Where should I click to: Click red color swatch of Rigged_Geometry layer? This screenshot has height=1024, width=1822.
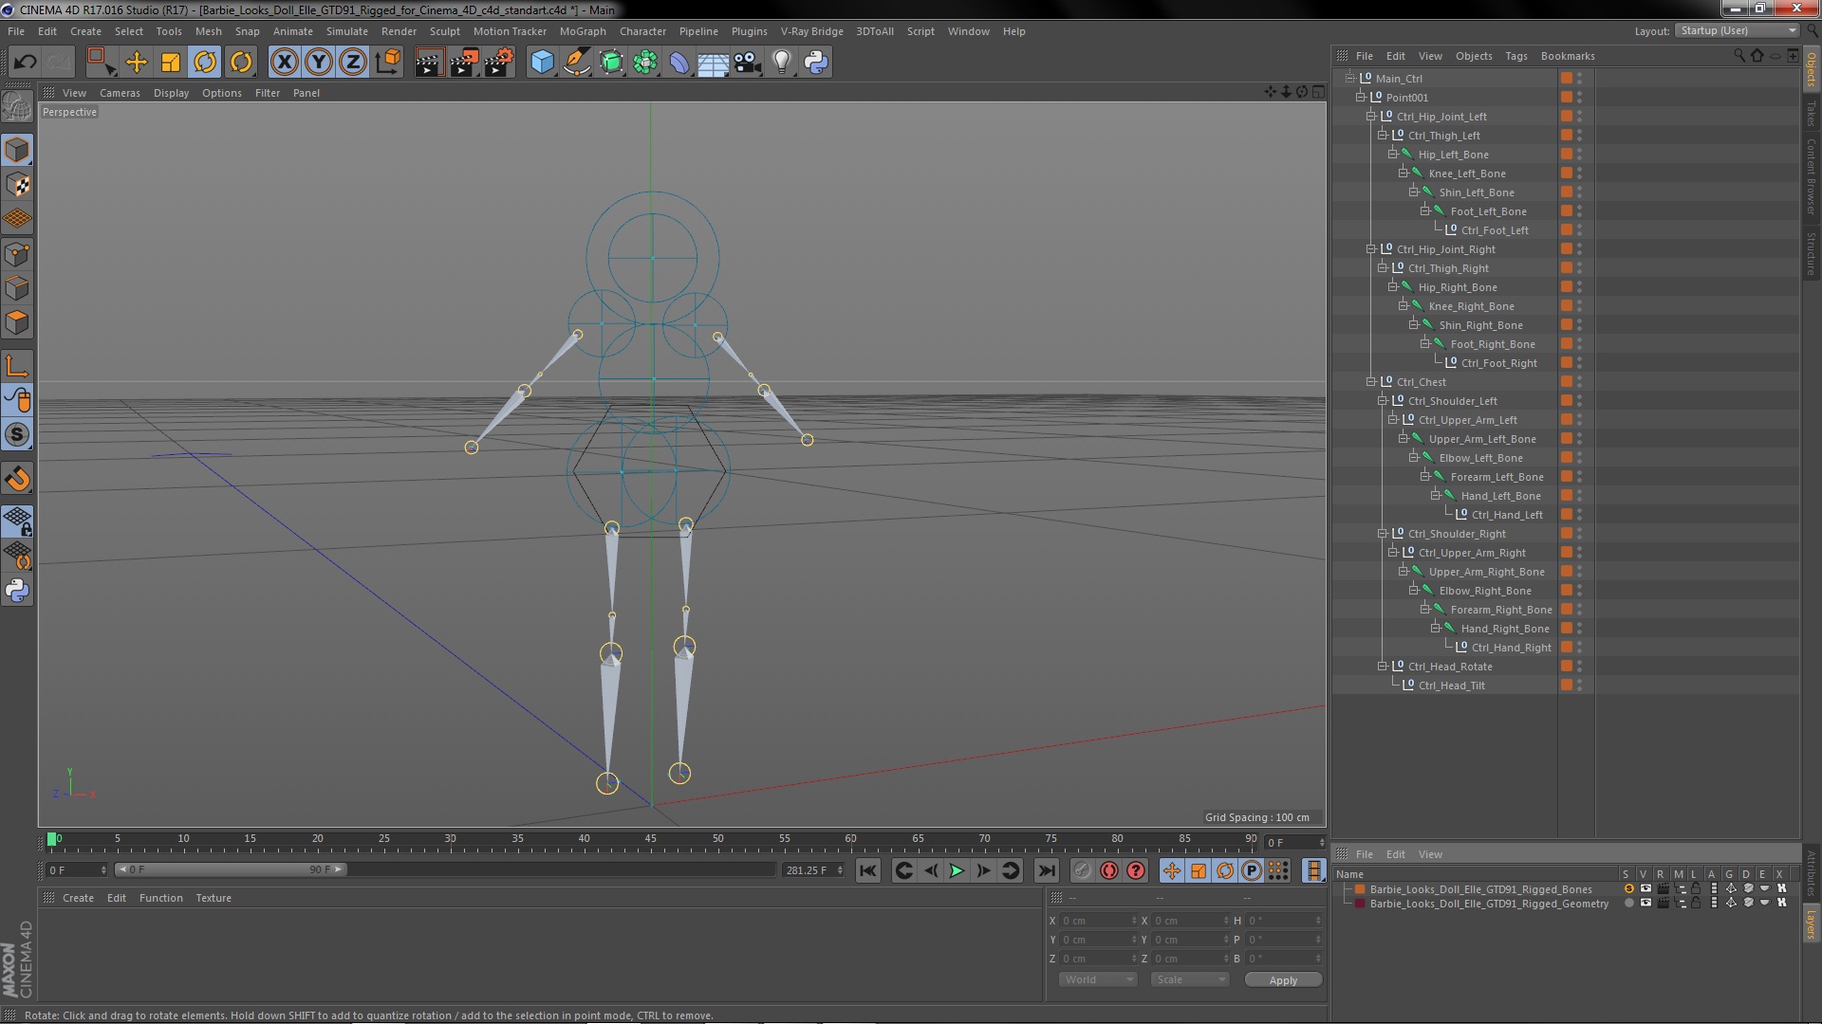[1360, 903]
